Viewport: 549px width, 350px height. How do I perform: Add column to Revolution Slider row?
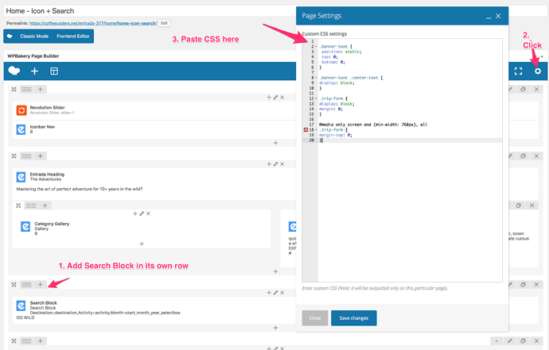(41, 90)
